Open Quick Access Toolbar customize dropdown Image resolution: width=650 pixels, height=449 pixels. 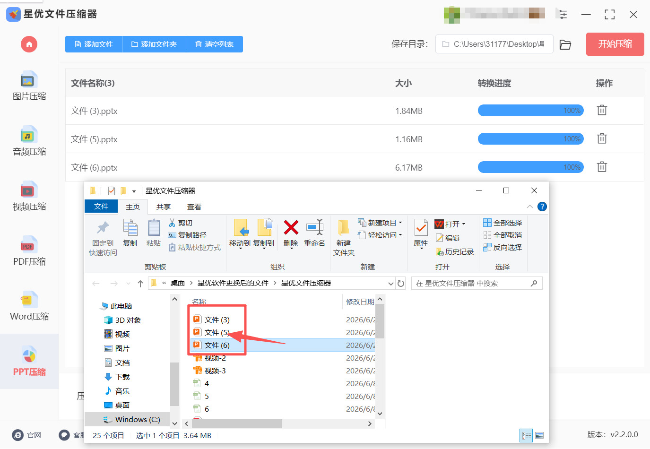134,191
